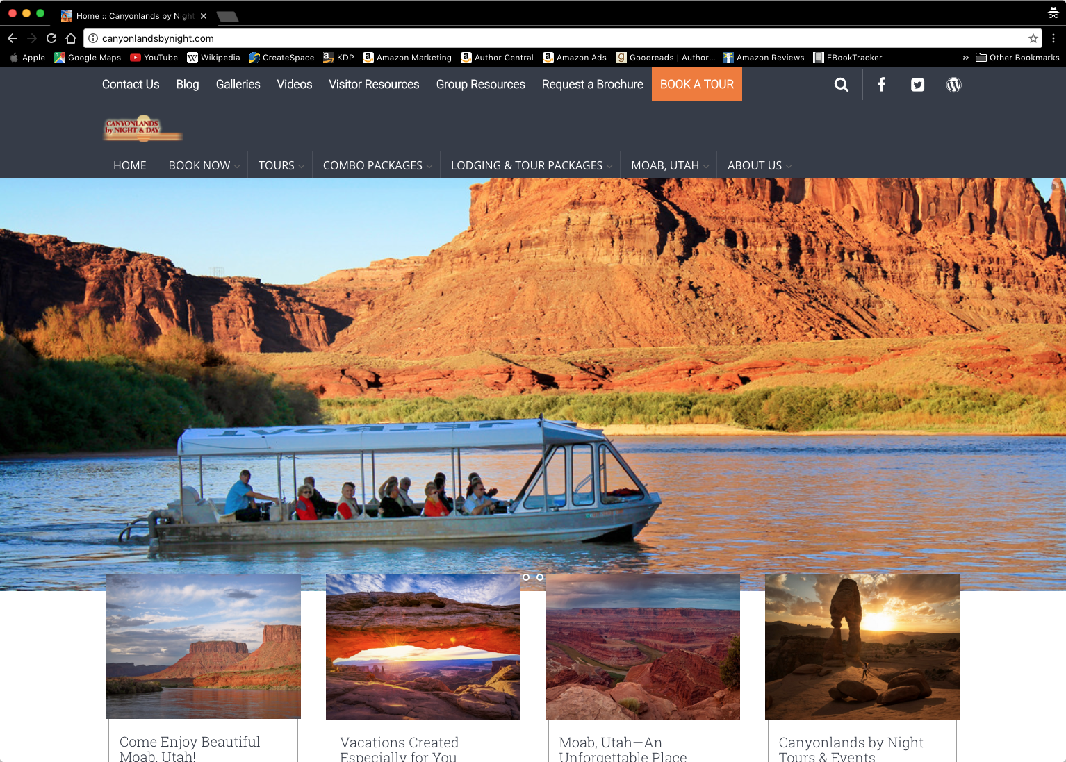
Task: Expand the Tours dropdown menu
Action: pyautogui.click(x=280, y=165)
